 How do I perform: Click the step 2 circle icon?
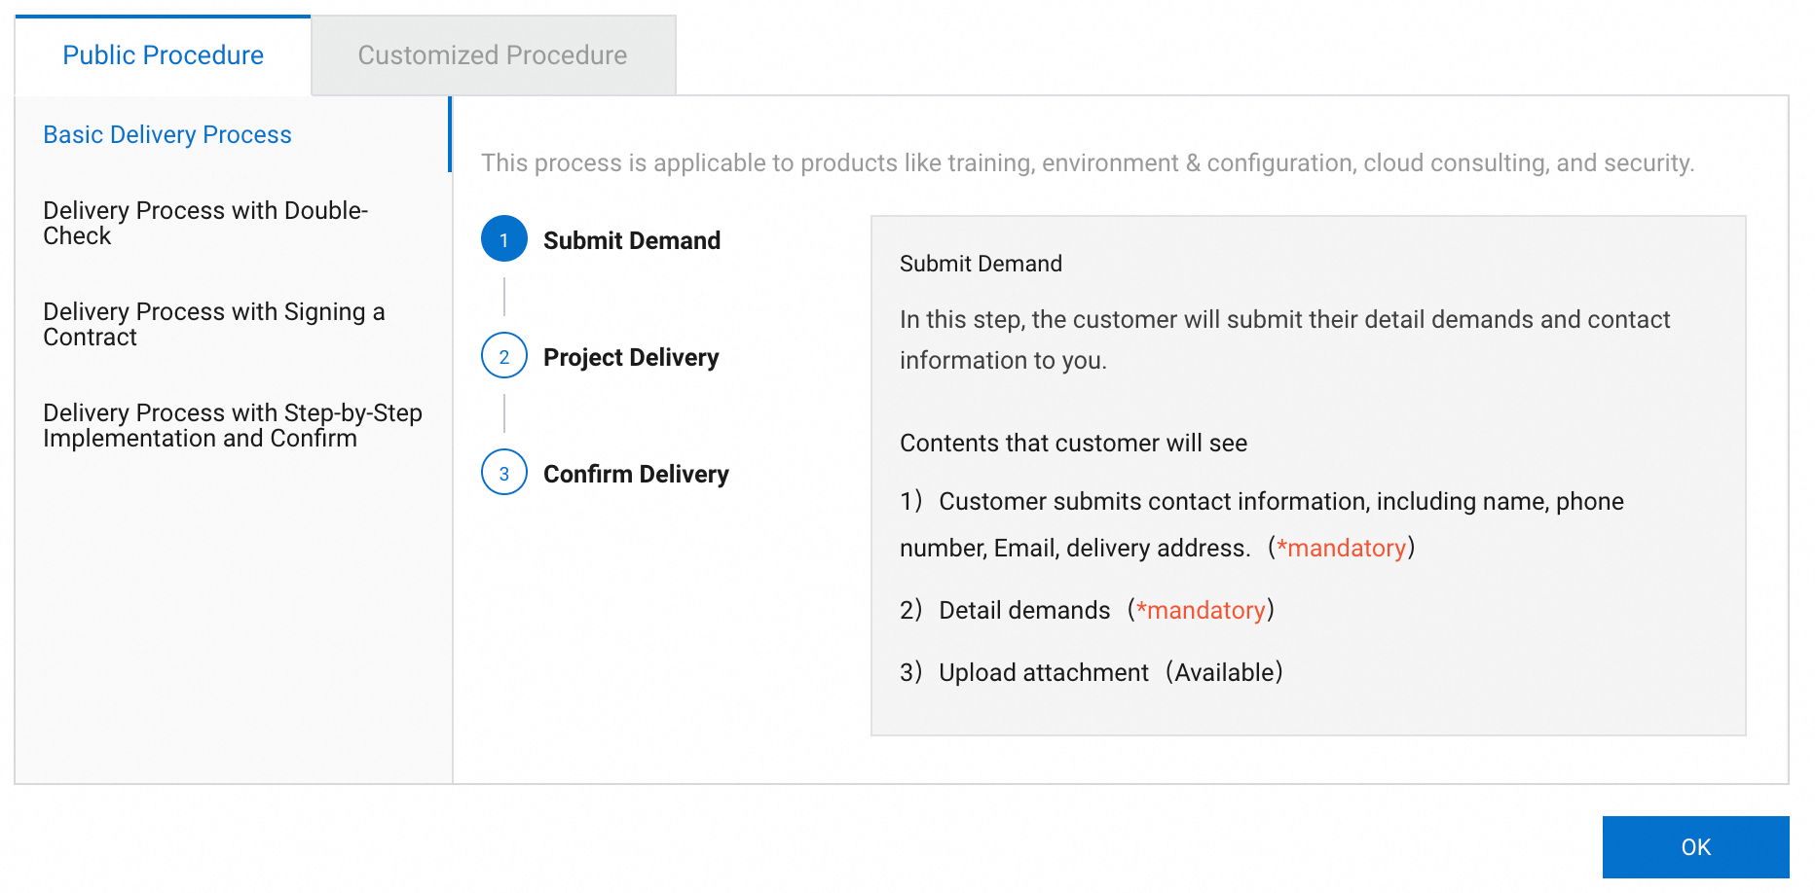click(x=504, y=356)
